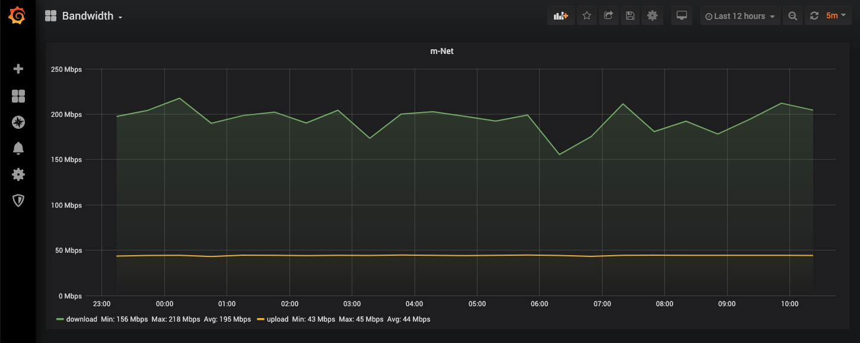
Task: Open the Explore compass icon in sidebar
Action: tap(18, 122)
